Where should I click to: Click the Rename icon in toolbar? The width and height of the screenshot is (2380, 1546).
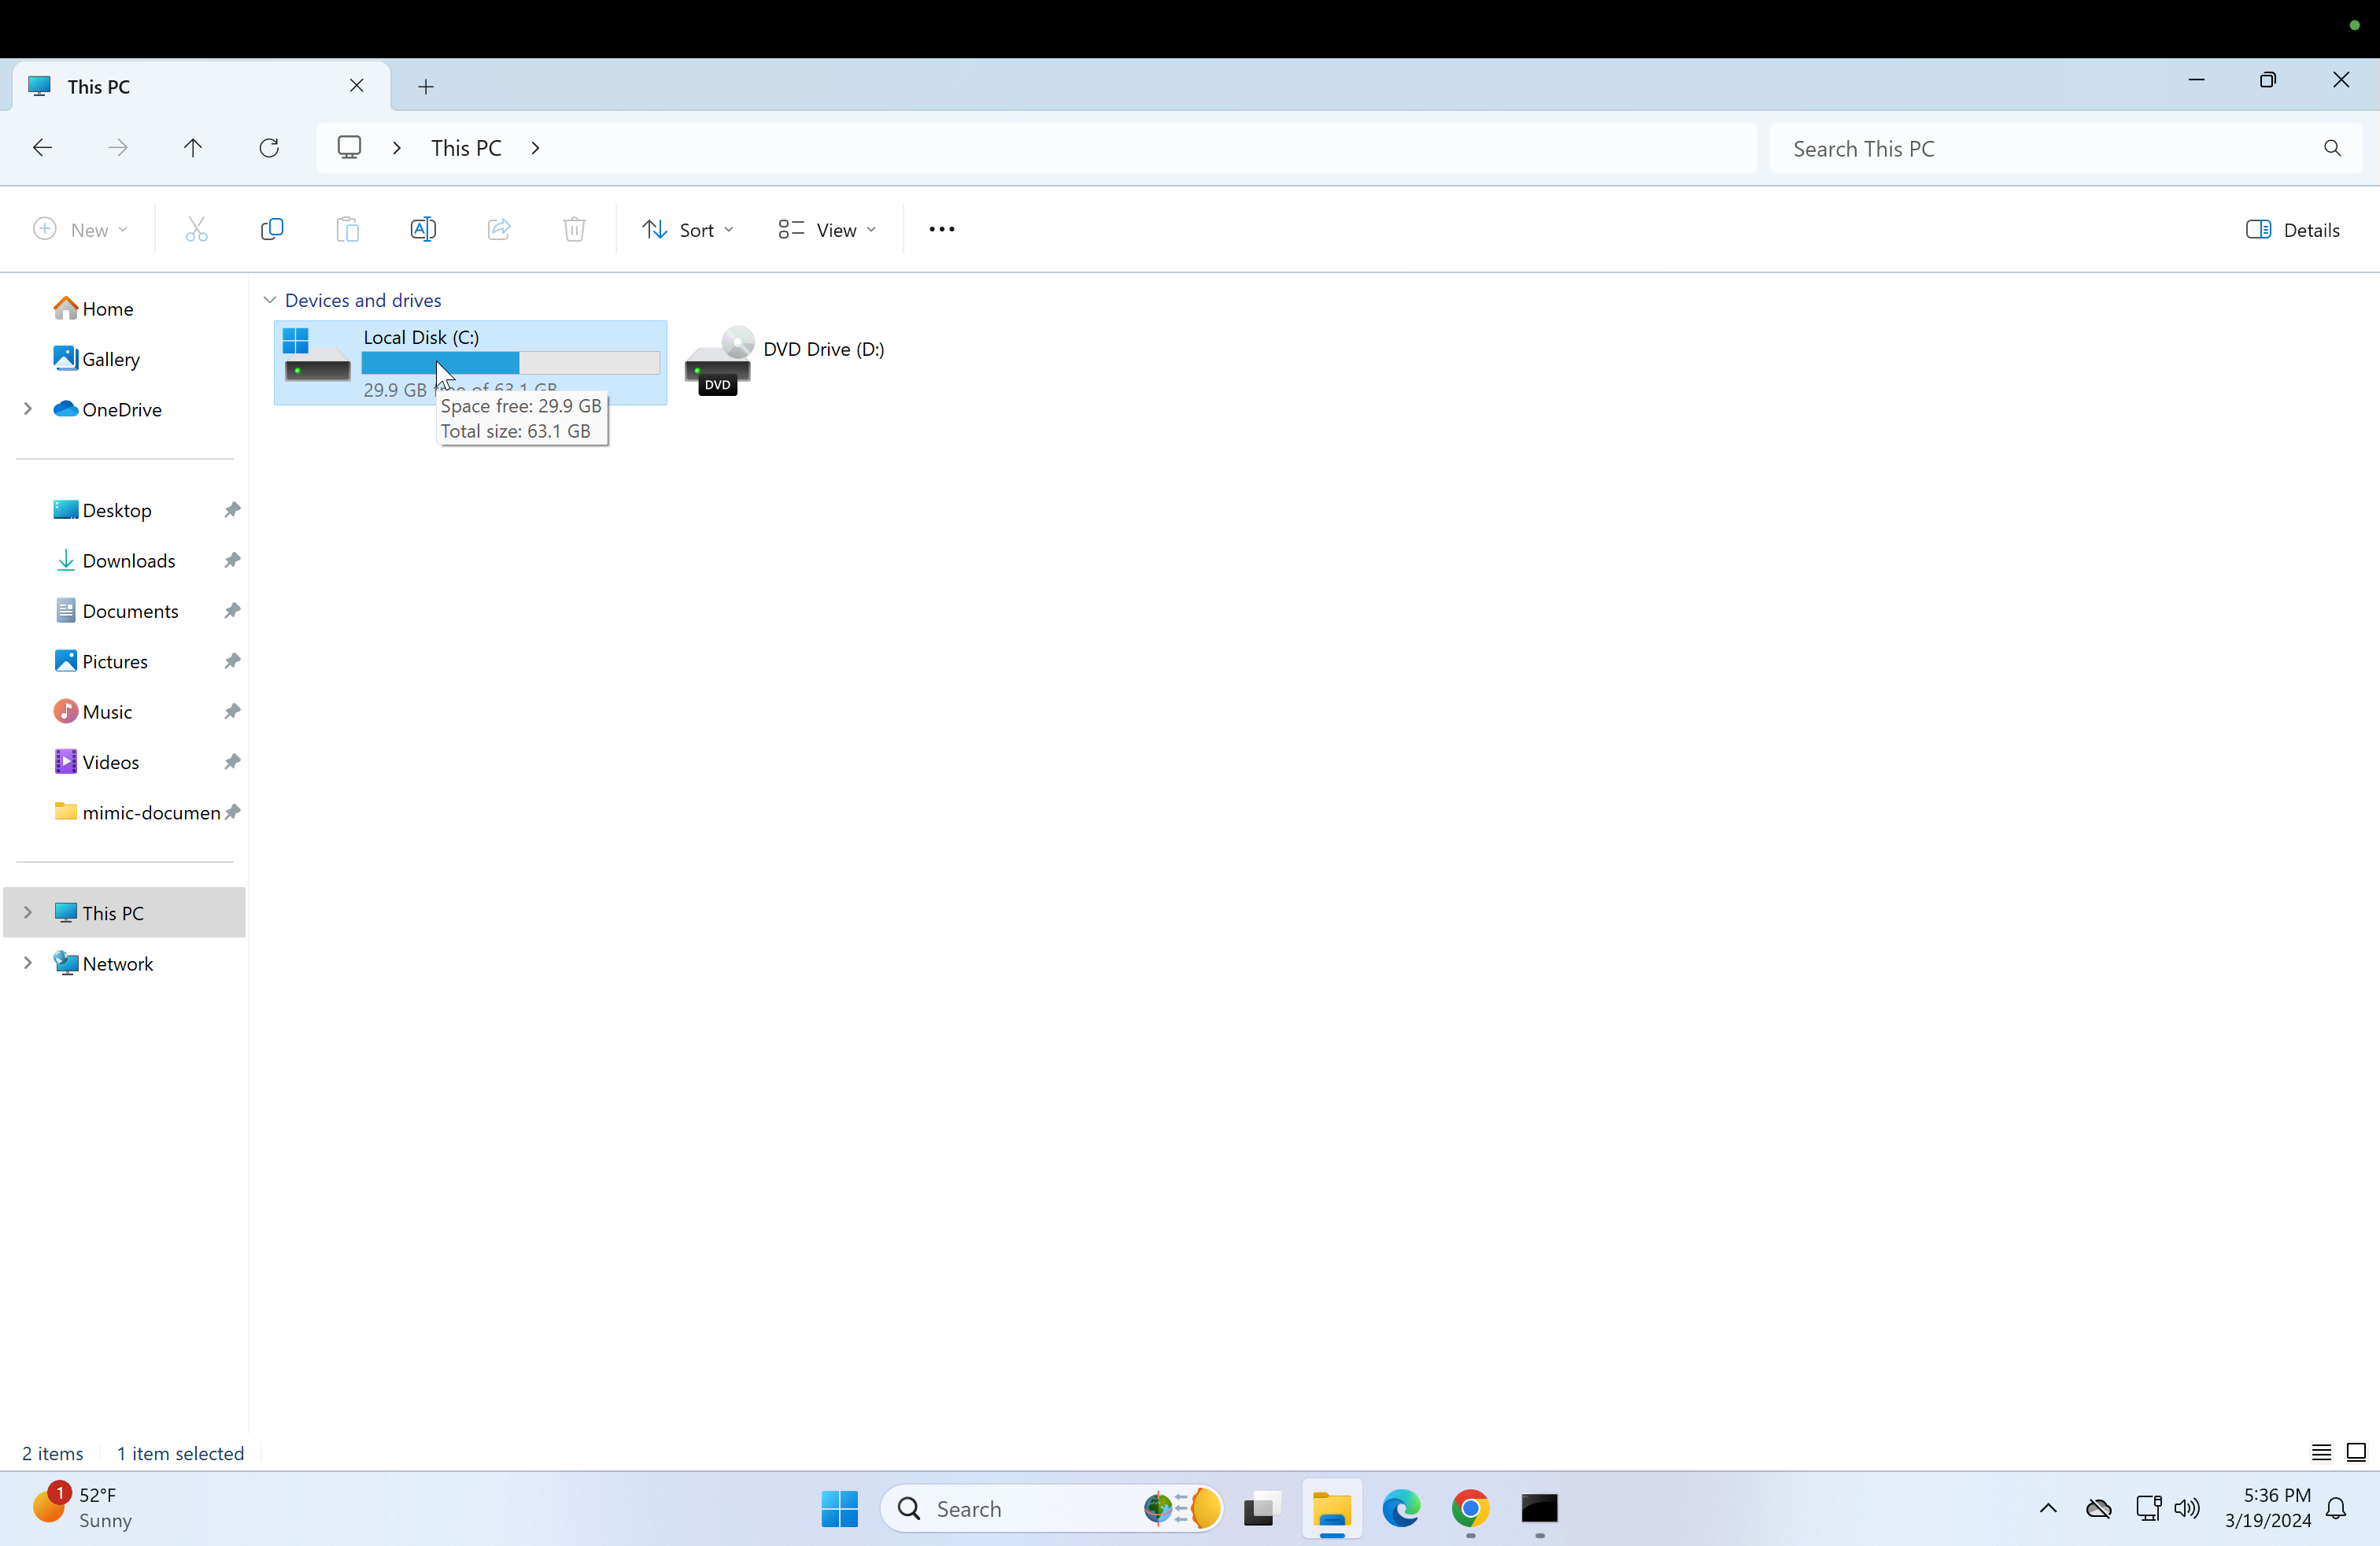click(423, 230)
